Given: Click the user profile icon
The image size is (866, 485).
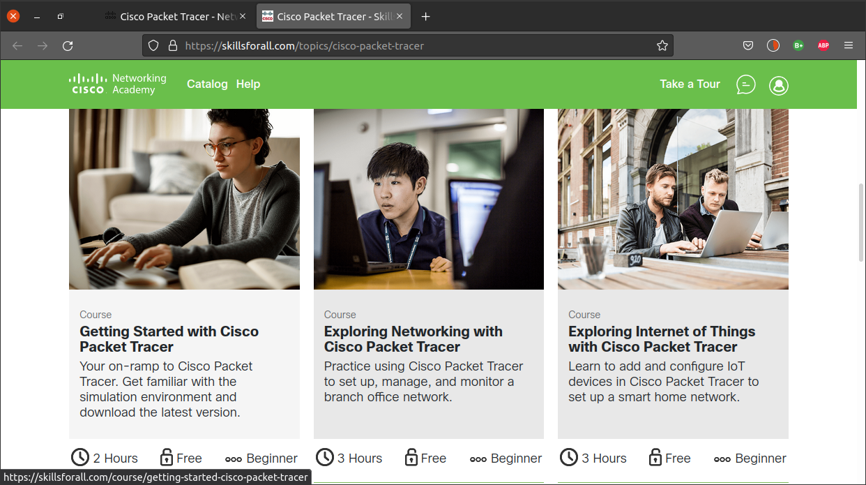Looking at the screenshot, I should tap(778, 84).
